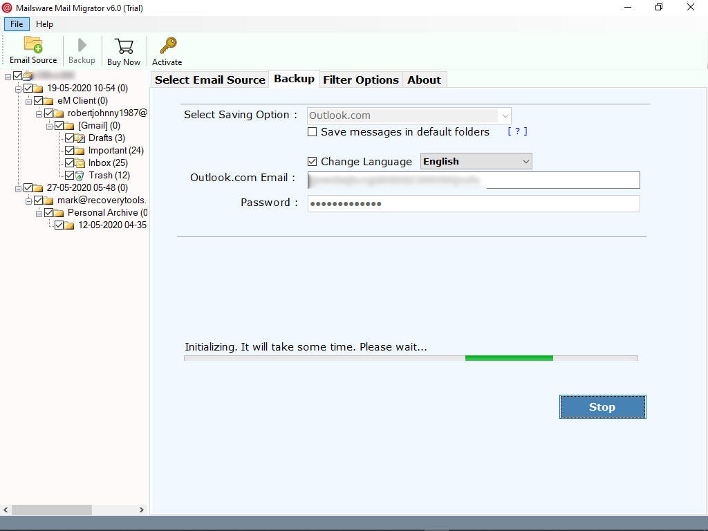The image size is (708, 531).
Task: Click the right scroll arrow in tree panel
Action: pyautogui.click(x=141, y=510)
